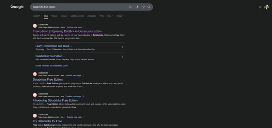Expand chevron of Learn, Experiment, and Build sitelink
This screenshot has height=128, width=272.
[x=123, y=47]
